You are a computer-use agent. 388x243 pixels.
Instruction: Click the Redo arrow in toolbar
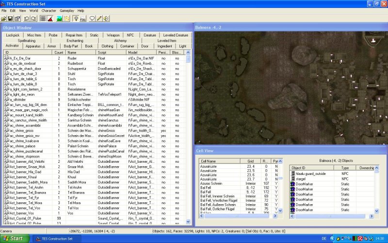coord(33,18)
